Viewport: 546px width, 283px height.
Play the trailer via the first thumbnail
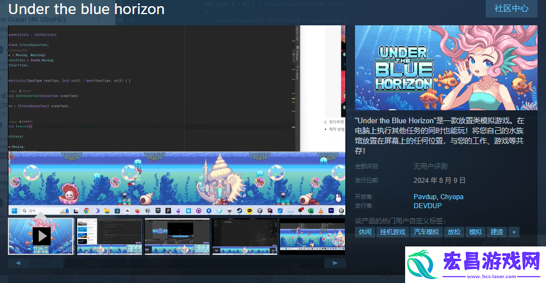(x=41, y=236)
